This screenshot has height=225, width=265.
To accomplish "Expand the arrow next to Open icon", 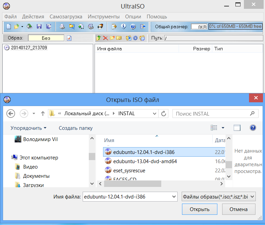I will pos(22,27).
